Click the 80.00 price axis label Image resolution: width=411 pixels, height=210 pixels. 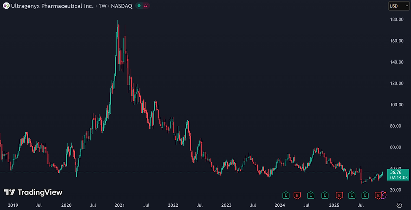[396, 126]
